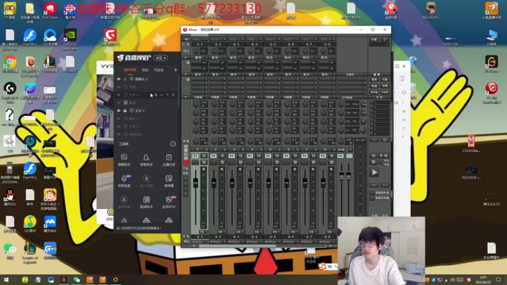
Task: Open the input routing dropdown of channel S:5
Action: [273, 39]
